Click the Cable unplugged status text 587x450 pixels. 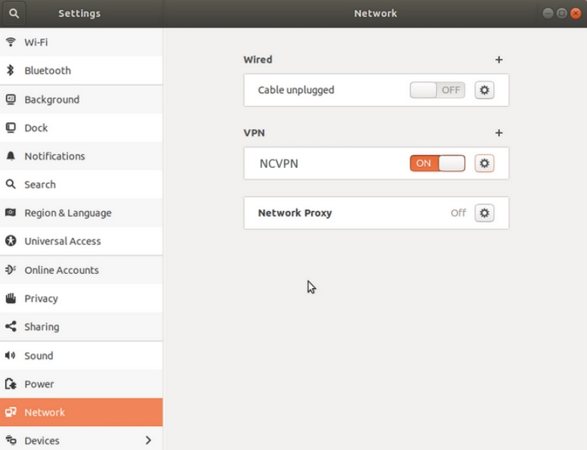pos(295,90)
